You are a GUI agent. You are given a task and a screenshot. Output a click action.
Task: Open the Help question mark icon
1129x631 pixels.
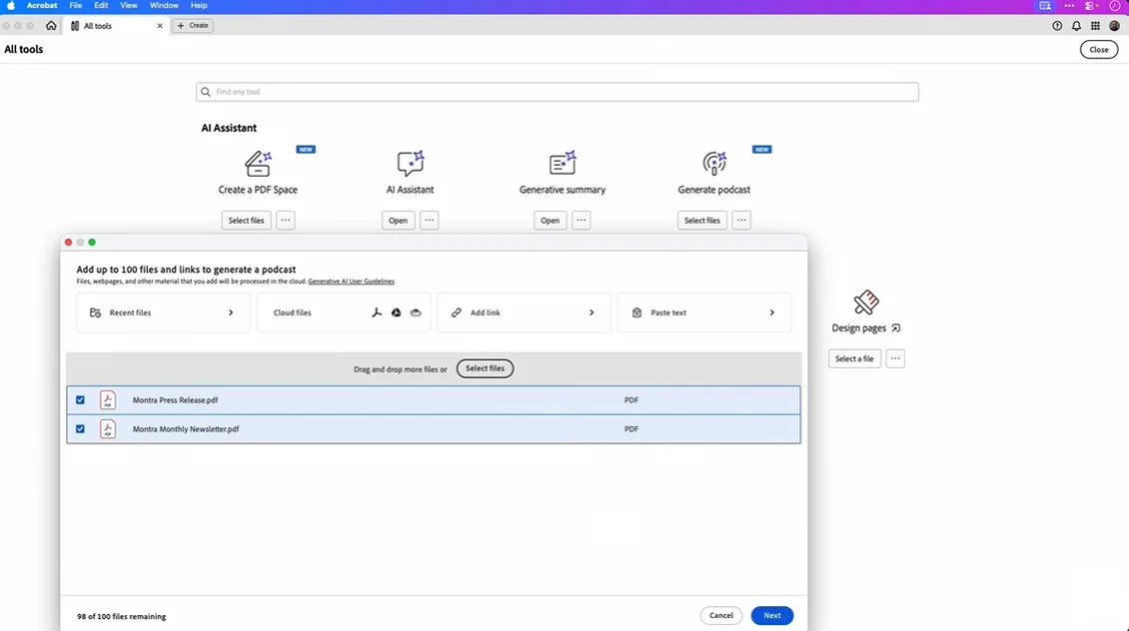(1057, 26)
